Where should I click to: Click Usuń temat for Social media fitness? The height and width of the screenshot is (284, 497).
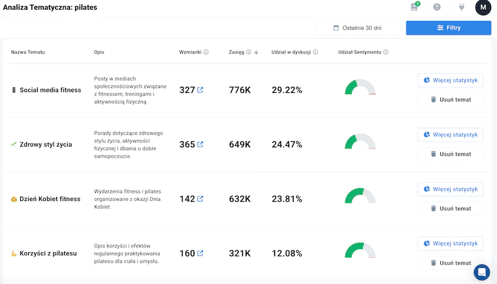click(451, 100)
